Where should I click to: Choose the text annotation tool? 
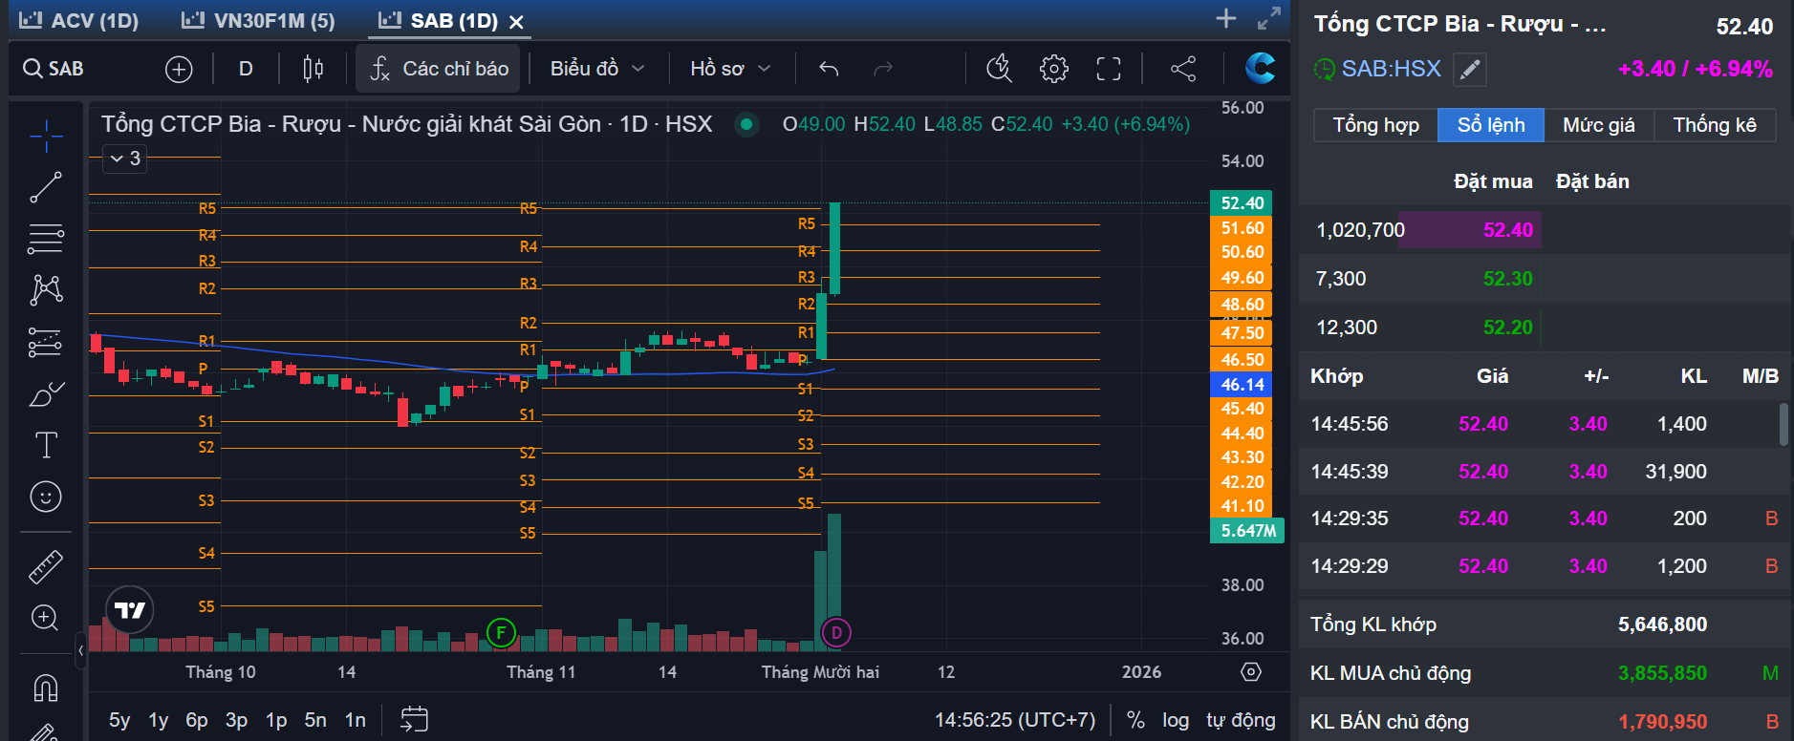pyautogui.click(x=45, y=445)
